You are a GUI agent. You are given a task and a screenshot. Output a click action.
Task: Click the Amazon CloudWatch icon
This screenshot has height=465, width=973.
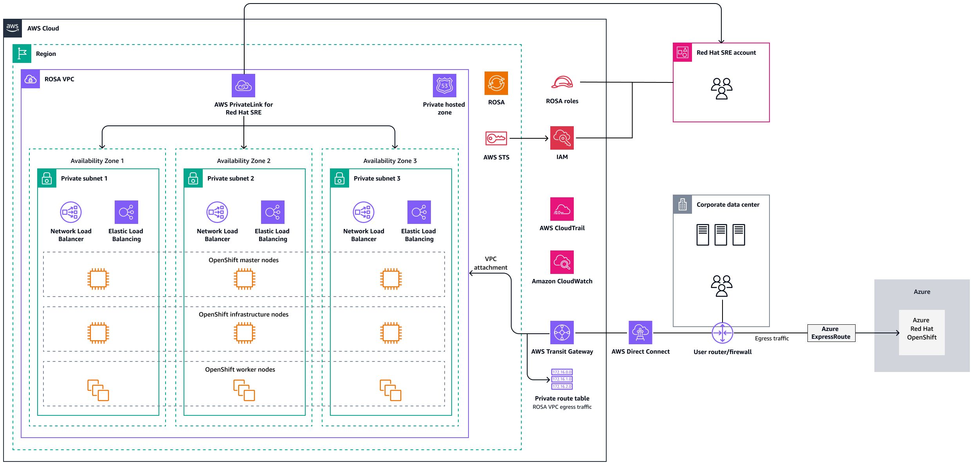[x=562, y=262]
